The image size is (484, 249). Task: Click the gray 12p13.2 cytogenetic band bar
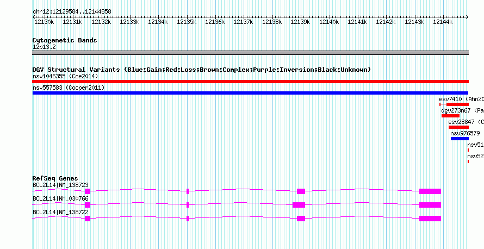pos(250,53)
